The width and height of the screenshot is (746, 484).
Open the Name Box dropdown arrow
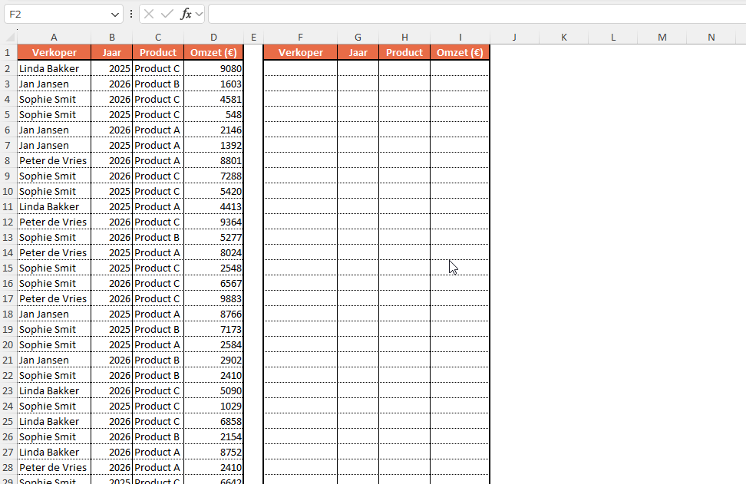pyautogui.click(x=115, y=13)
